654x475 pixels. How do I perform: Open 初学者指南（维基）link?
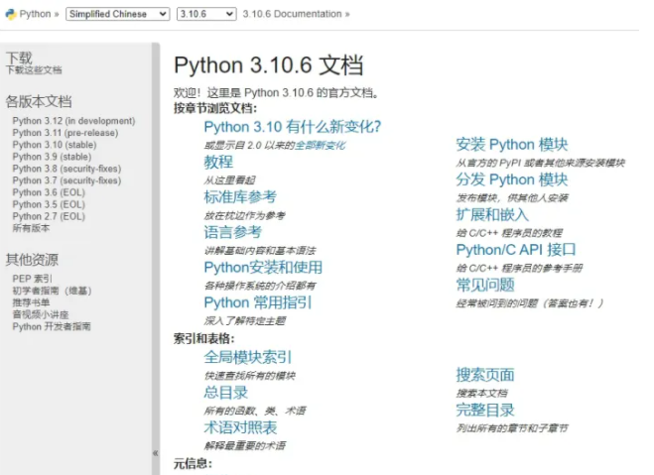(x=53, y=291)
